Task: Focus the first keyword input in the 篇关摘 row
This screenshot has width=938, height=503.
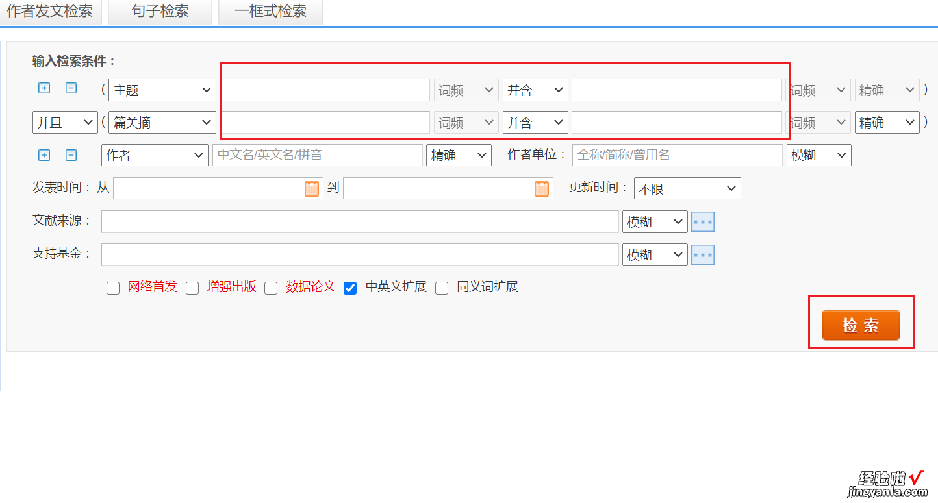Action: point(325,122)
